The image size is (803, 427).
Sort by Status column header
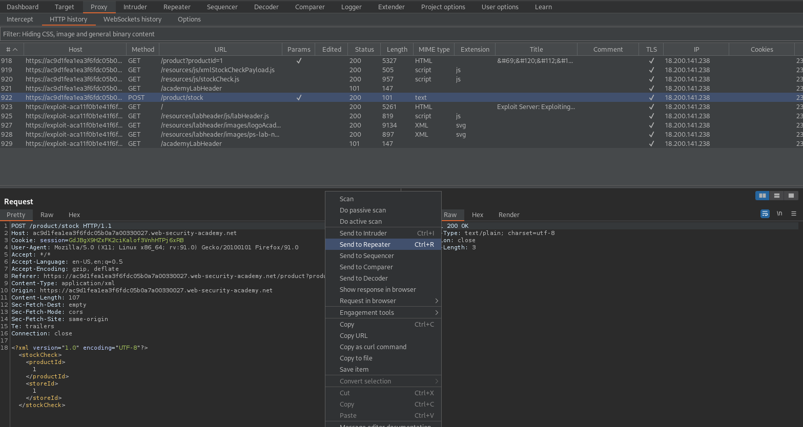(x=364, y=49)
